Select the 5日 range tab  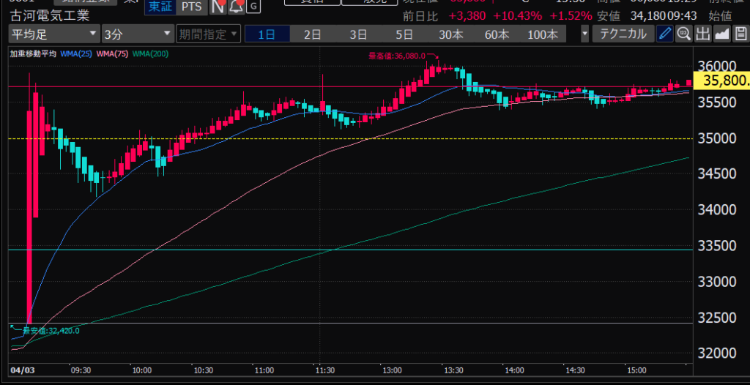click(x=404, y=34)
